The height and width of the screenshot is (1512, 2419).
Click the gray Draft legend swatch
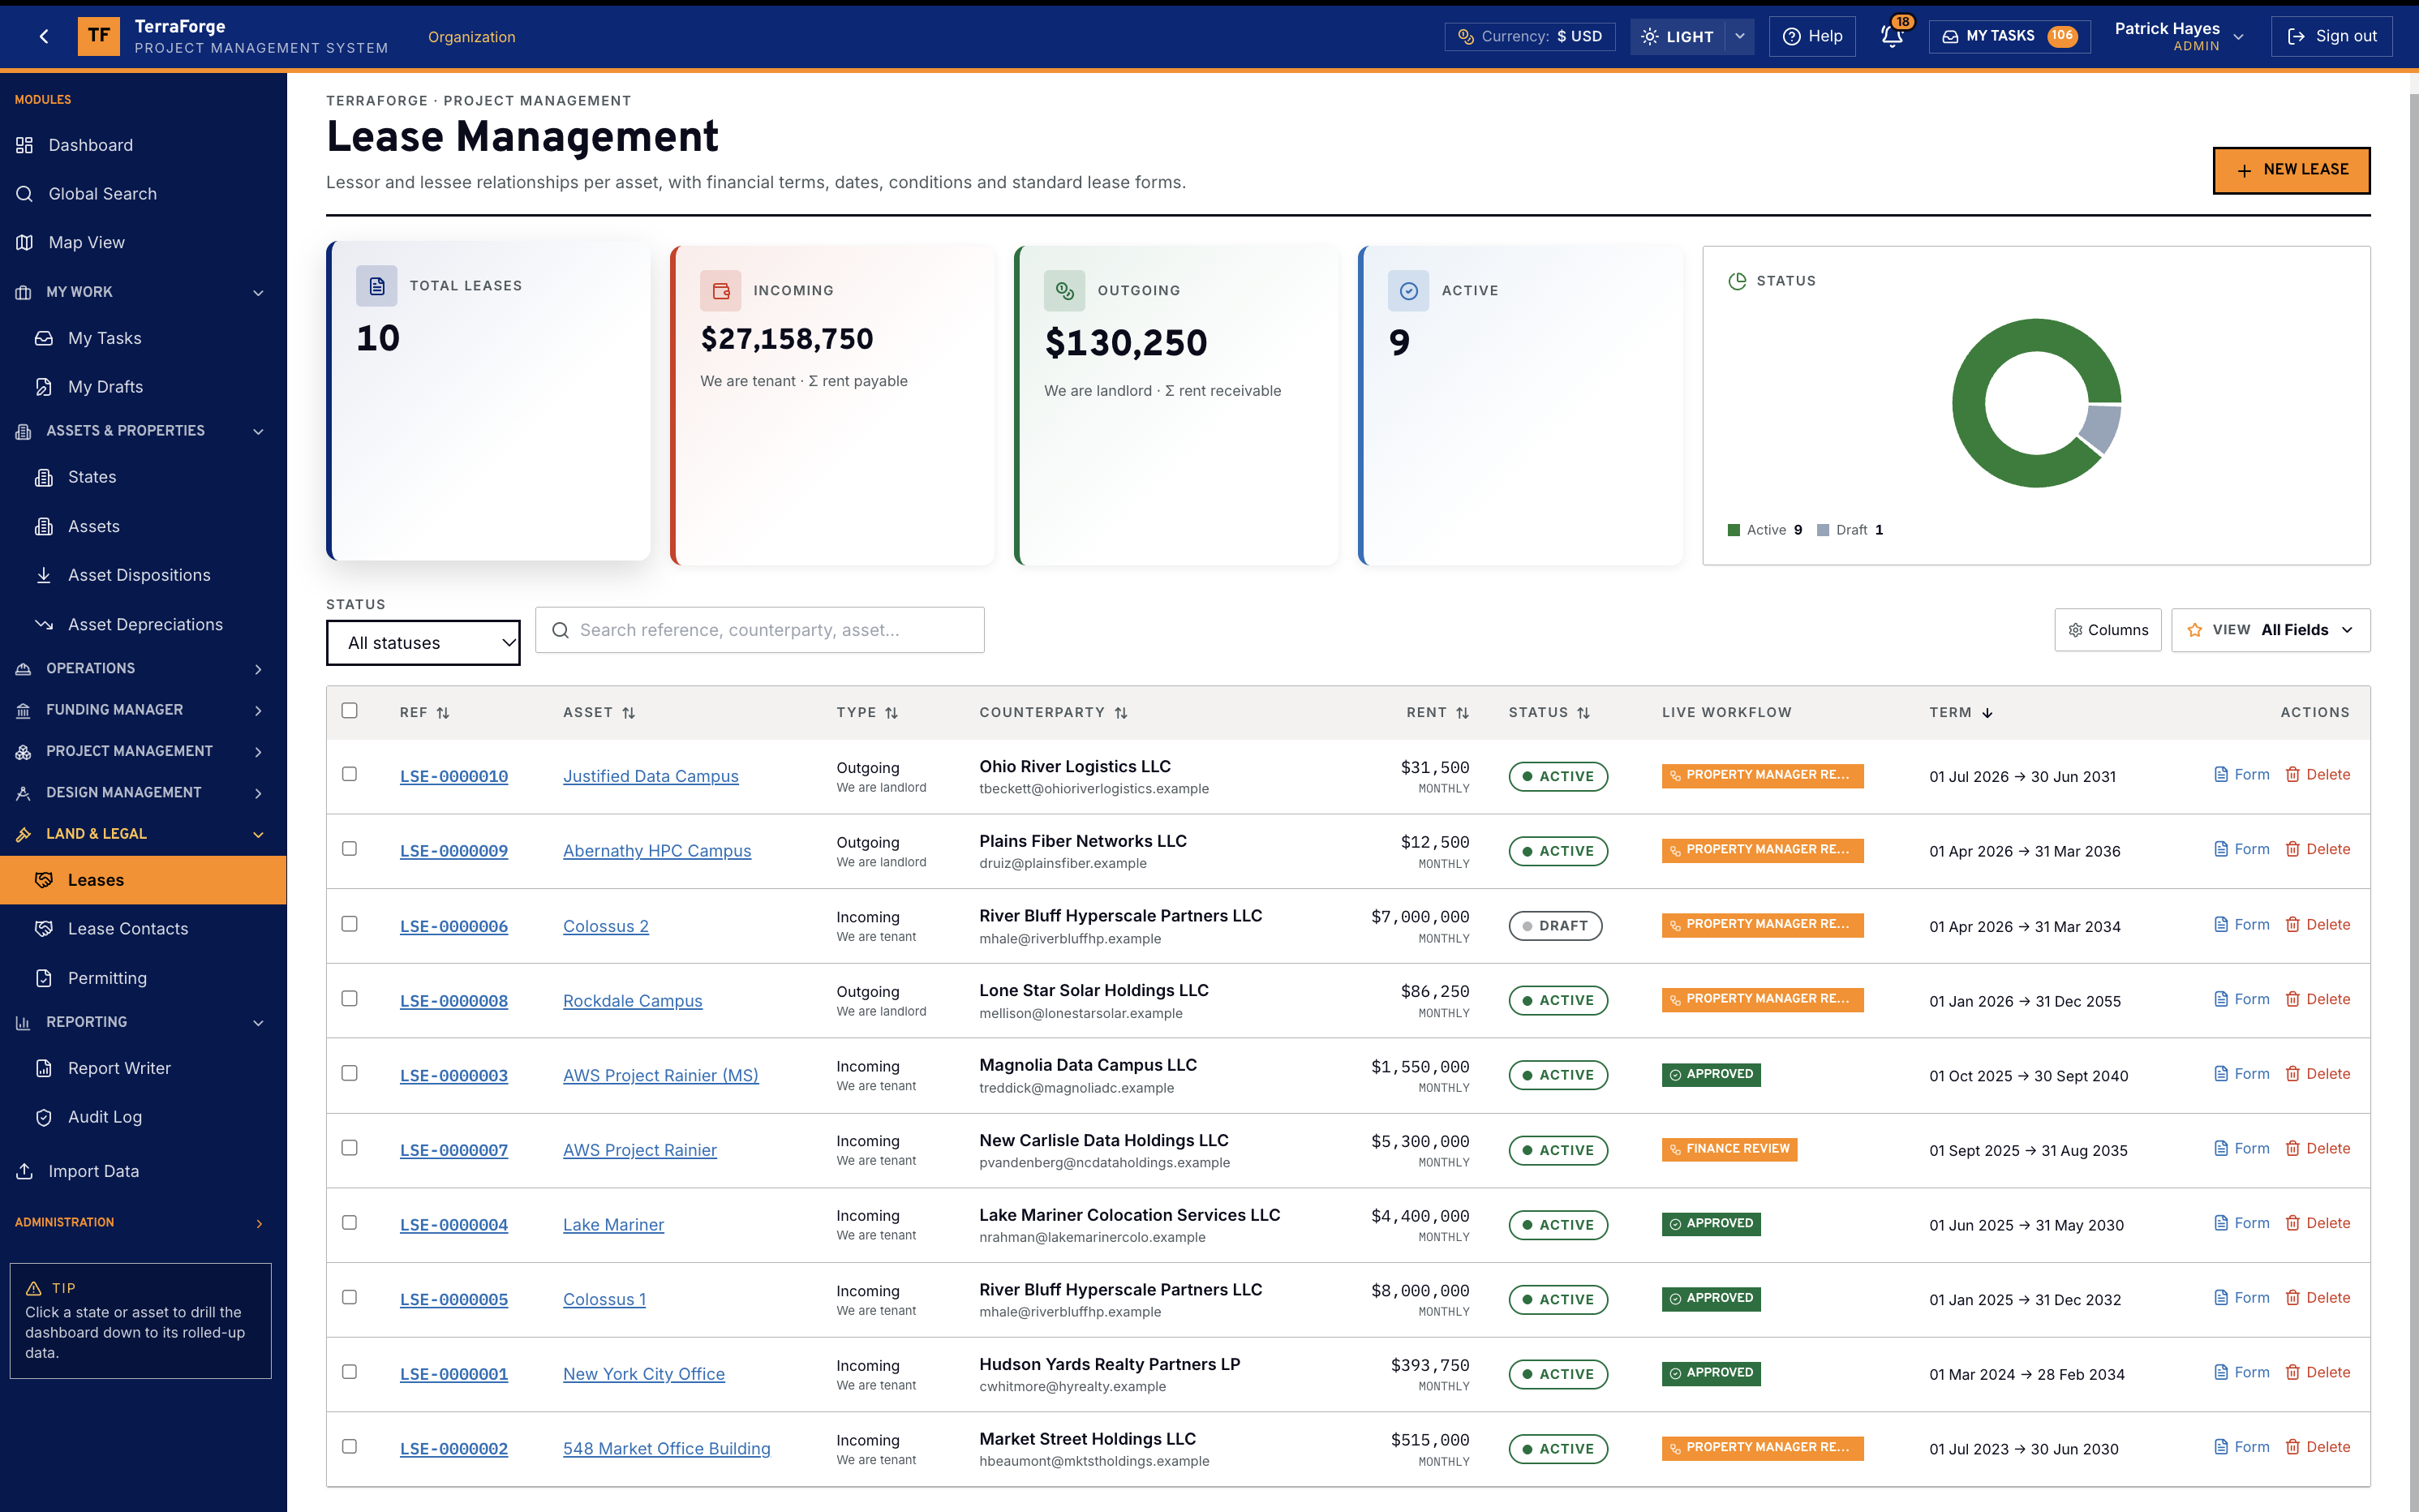[x=1823, y=530]
